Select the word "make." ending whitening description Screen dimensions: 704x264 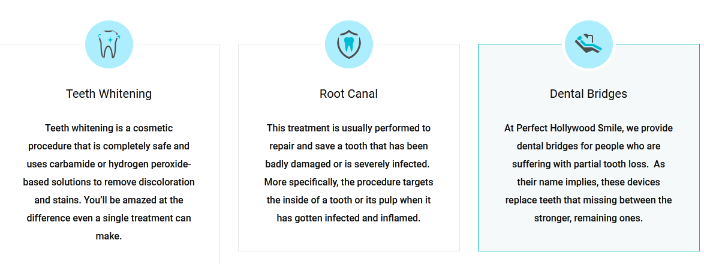[109, 236]
